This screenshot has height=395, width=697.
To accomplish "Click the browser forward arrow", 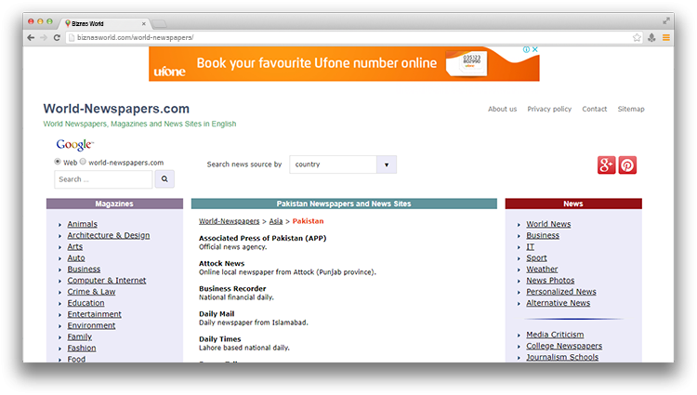I will [44, 38].
